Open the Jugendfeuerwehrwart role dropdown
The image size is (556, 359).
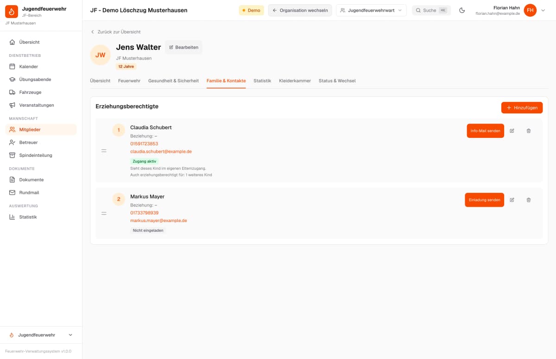coord(371,10)
